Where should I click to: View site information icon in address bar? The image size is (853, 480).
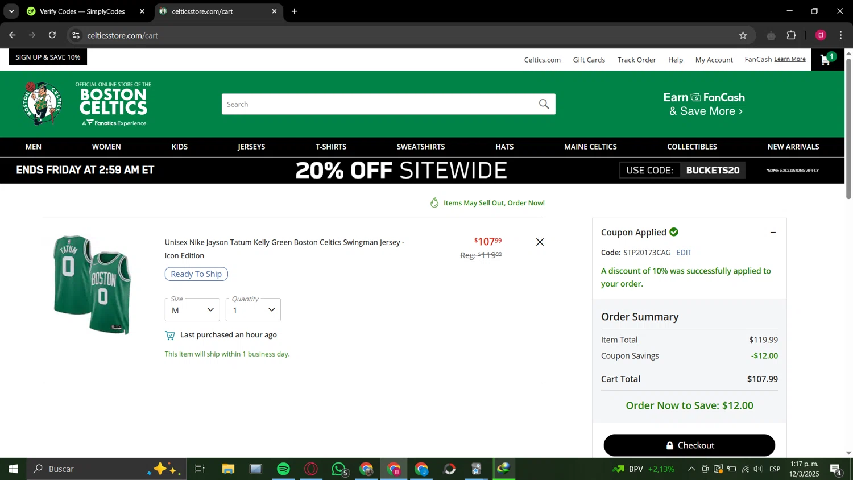point(76,35)
